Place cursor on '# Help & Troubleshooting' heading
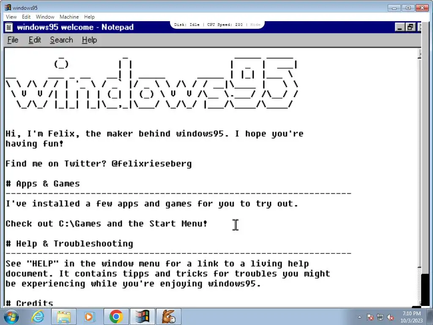This screenshot has width=433, height=325. (x=69, y=243)
